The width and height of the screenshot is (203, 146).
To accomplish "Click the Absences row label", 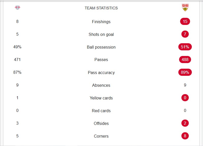I will point(101,85).
